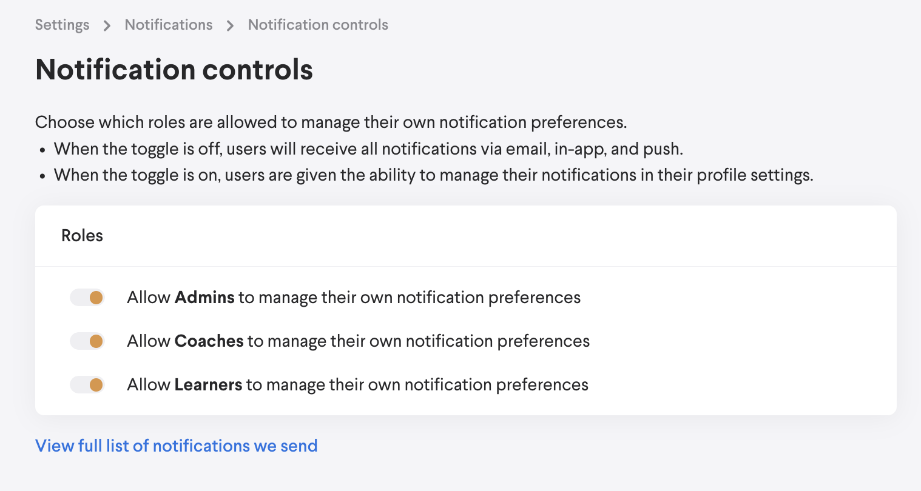Click the 'When the toggle is off' bullet
The width and height of the screenshot is (921, 491).
[368, 149]
